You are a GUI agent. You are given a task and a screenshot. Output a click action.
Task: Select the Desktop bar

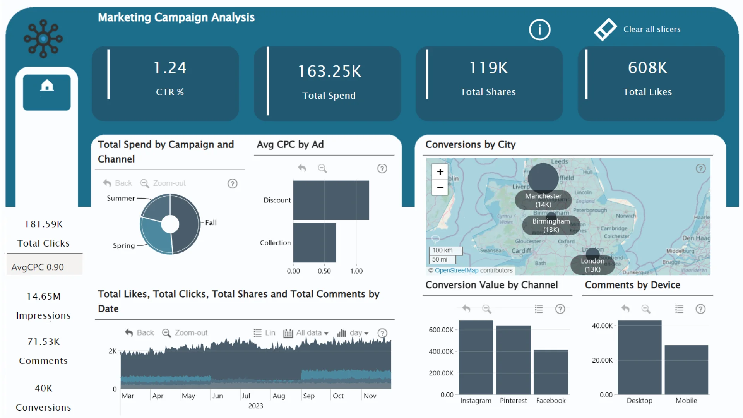[640, 358]
